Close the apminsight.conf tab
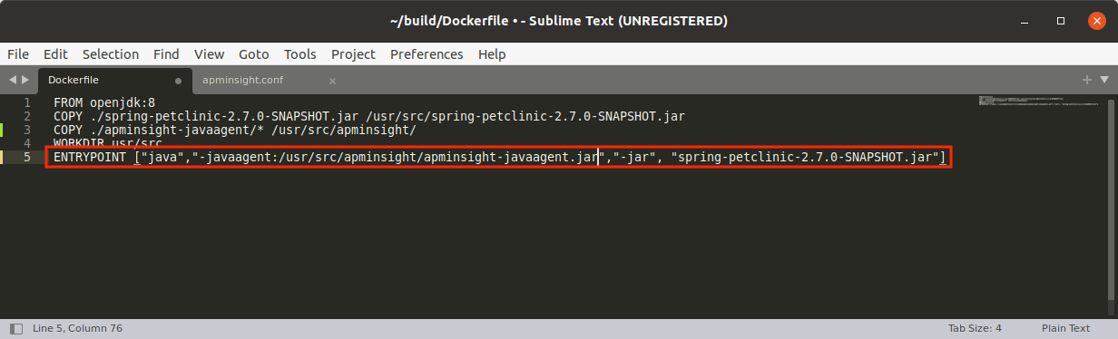1118x339 pixels. tap(332, 81)
